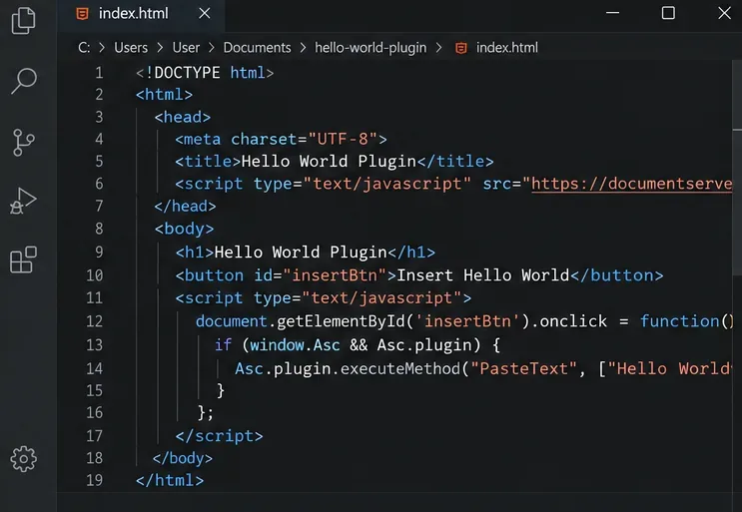The image size is (742, 512).
Task: Click the closing </head> tag
Action: (x=185, y=207)
